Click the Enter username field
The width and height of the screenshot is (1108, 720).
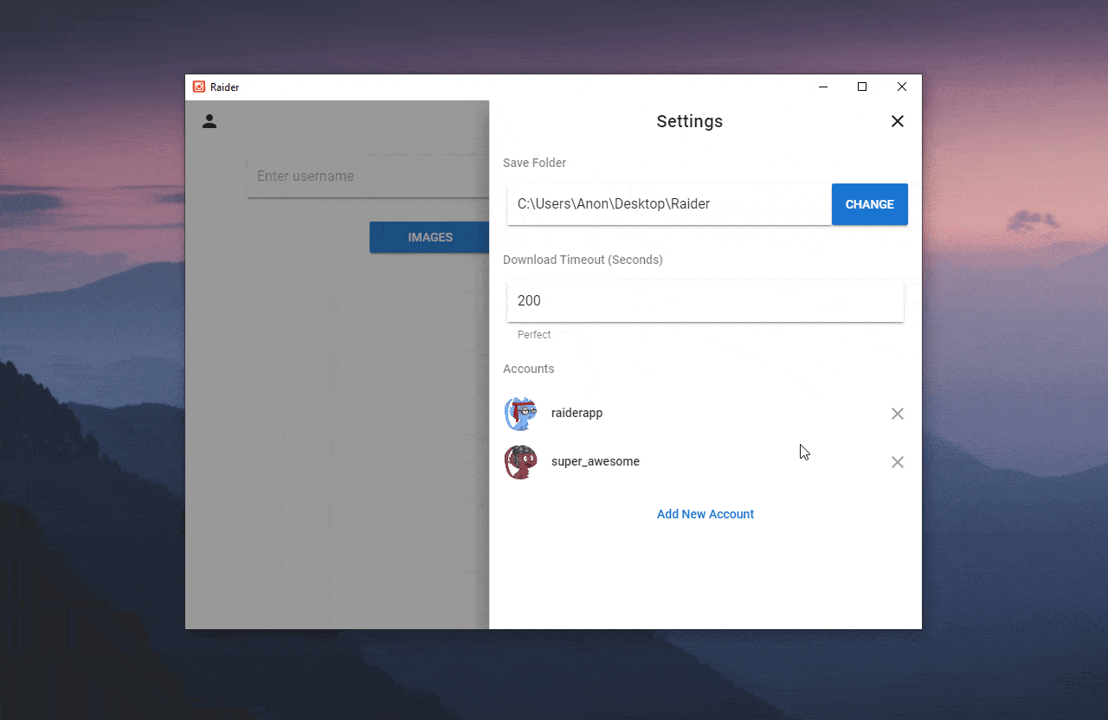(368, 177)
